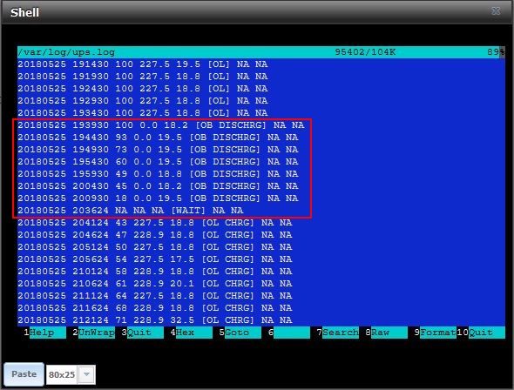Select the 9 Format function key
514x390 pixels.
435,333
